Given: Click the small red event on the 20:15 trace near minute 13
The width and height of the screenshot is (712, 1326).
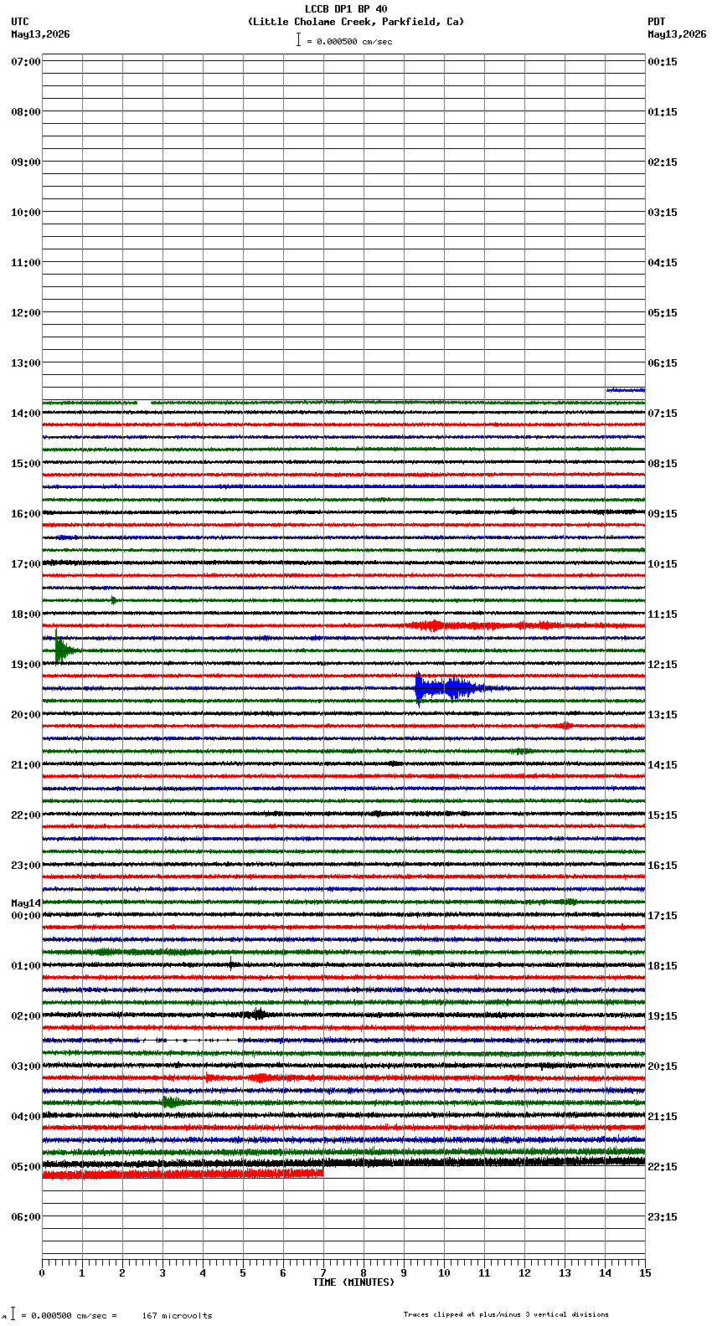Looking at the screenshot, I should coord(565,726).
